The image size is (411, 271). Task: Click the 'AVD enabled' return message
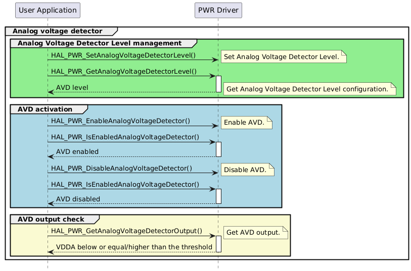77,152
